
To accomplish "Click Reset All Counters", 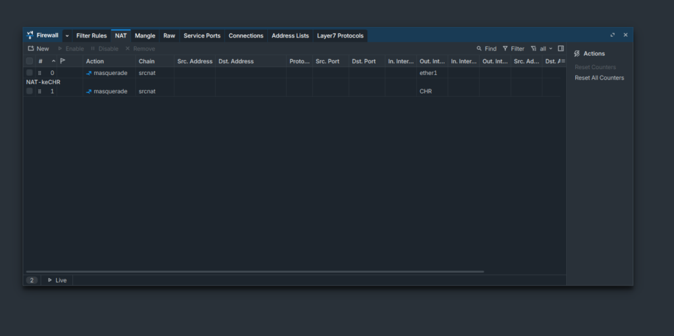I will point(599,78).
